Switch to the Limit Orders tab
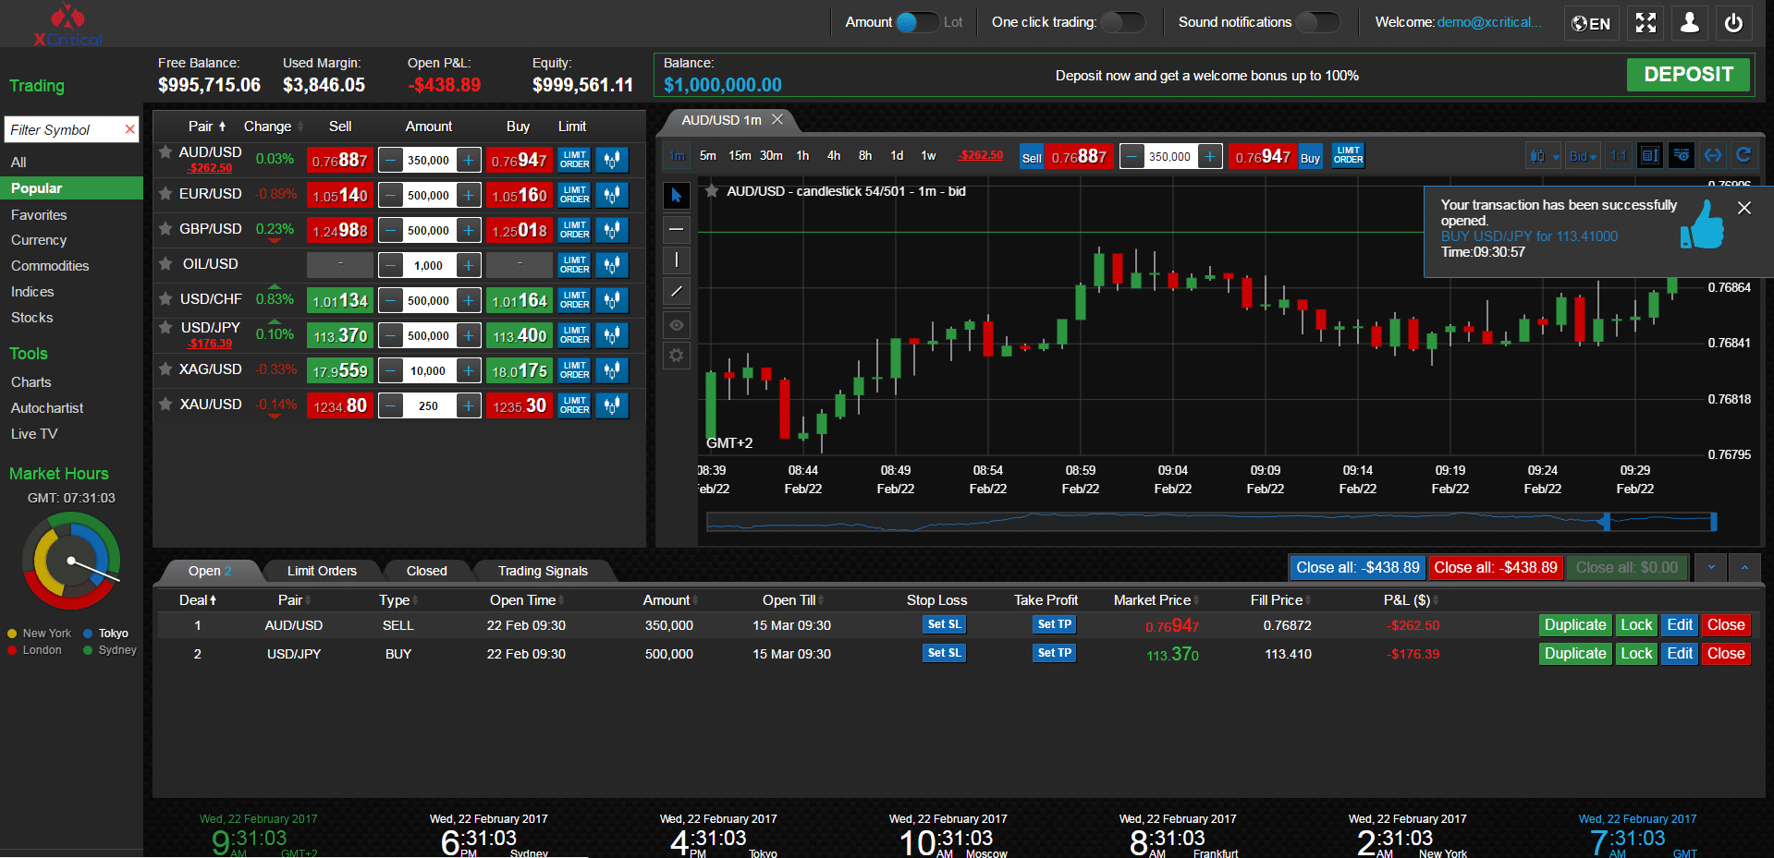 click(x=322, y=571)
